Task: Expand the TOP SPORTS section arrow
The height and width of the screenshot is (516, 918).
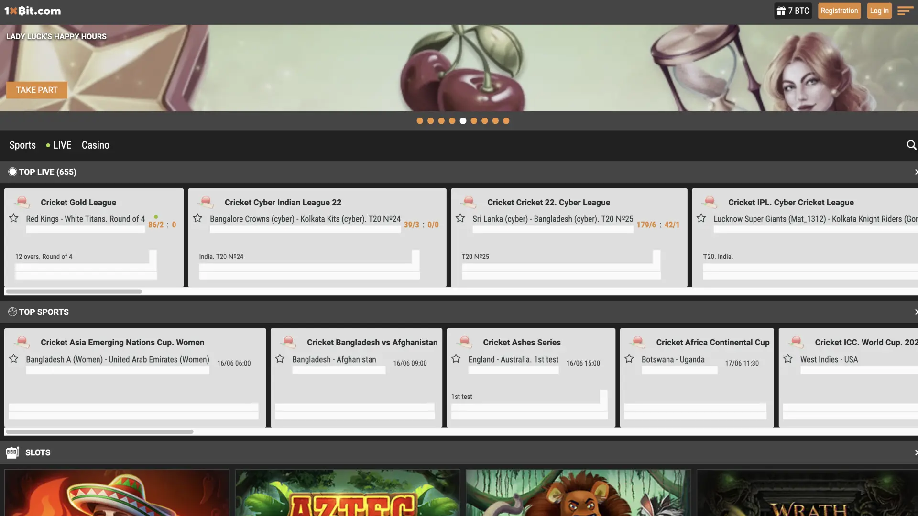Action: tap(915, 312)
